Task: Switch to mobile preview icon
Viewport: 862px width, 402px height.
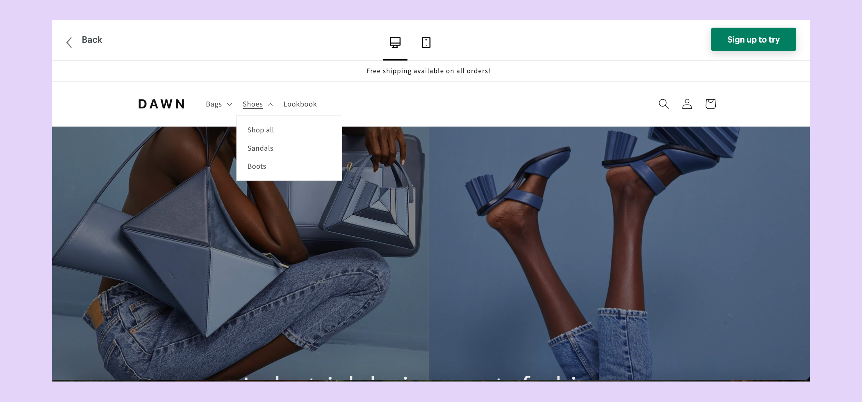Action: [x=426, y=42]
